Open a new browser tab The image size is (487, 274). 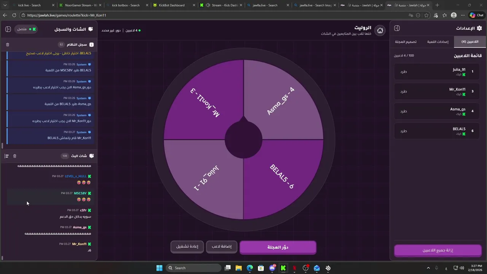point(437,5)
